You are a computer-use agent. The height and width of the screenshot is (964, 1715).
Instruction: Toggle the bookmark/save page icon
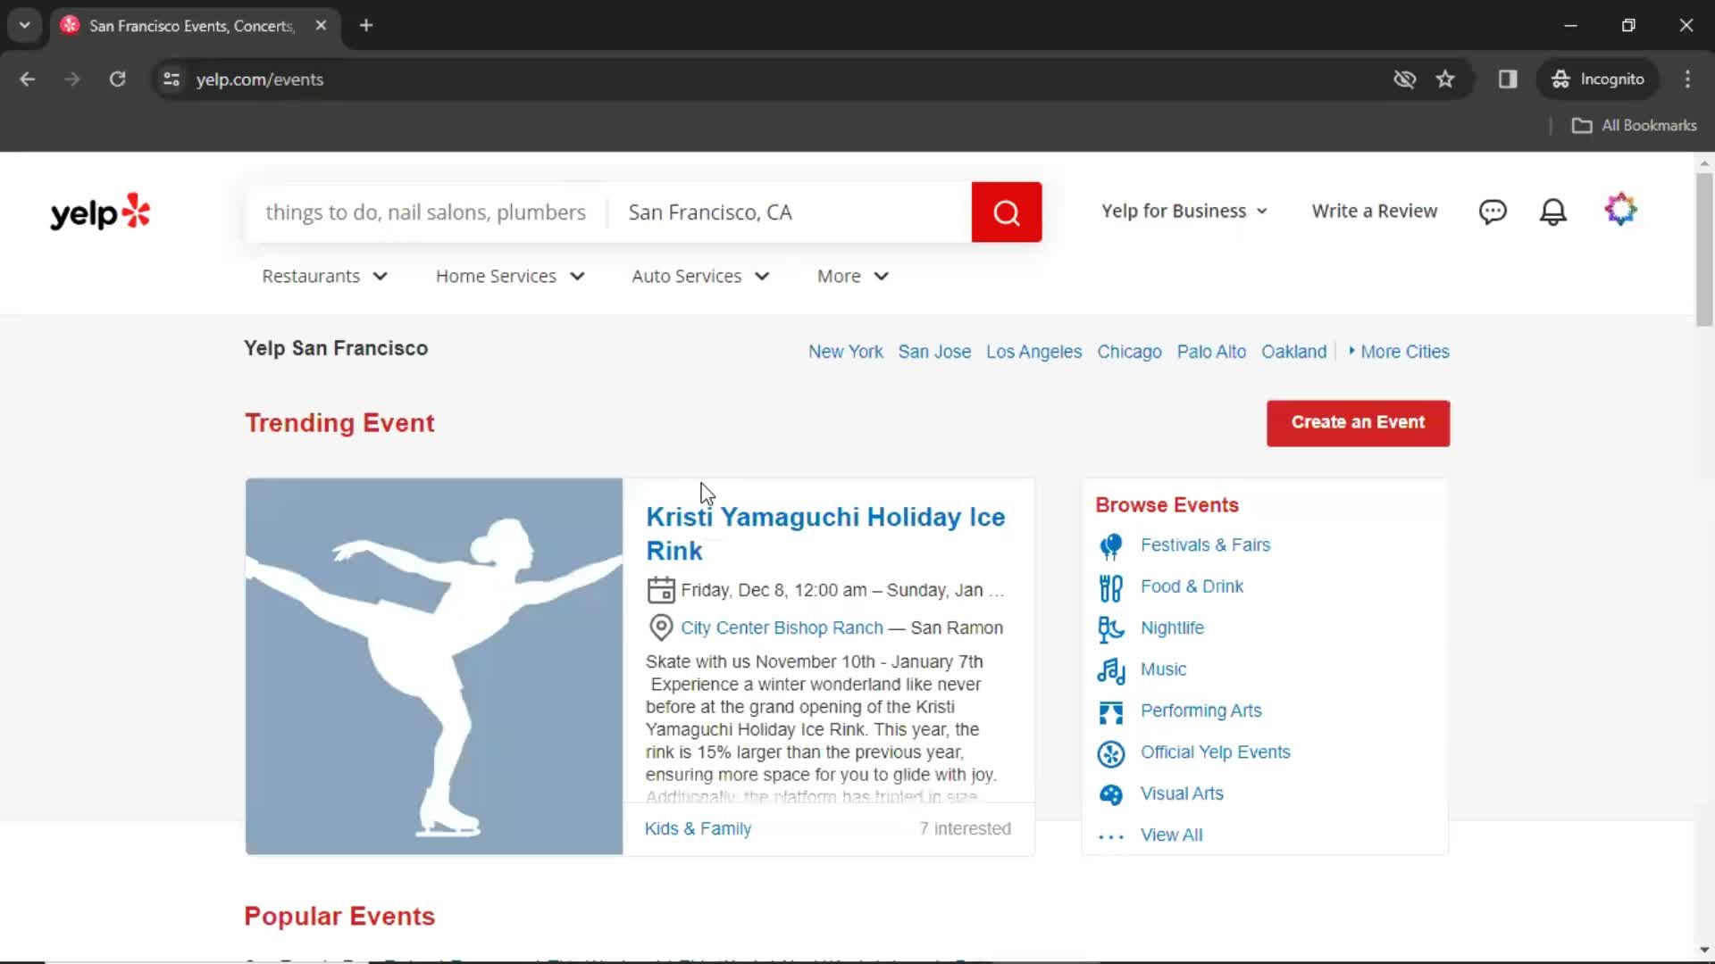(1446, 79)
